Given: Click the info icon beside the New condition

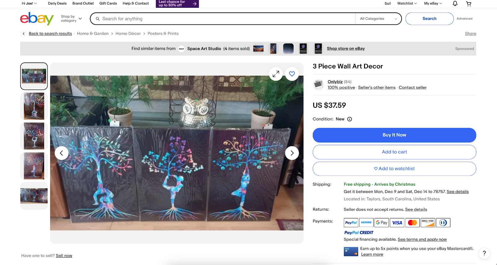Looking at the screenshot, I should [x=349, y=119].
